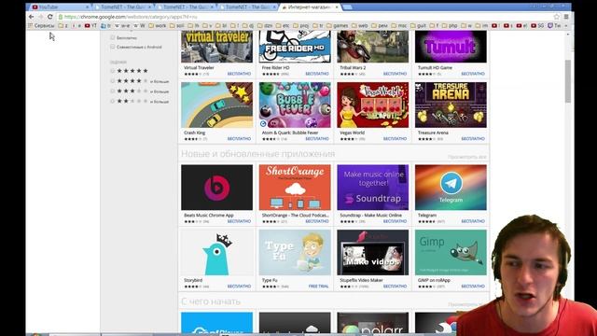This screenshot has height=336, width=597.
Task: Open the polarr app thumbnail
Action: point(373,323)
